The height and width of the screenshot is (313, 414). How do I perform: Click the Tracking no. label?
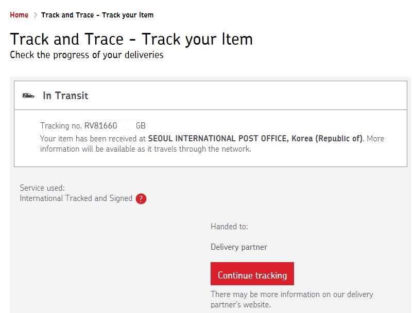click(x=61, y=126)
